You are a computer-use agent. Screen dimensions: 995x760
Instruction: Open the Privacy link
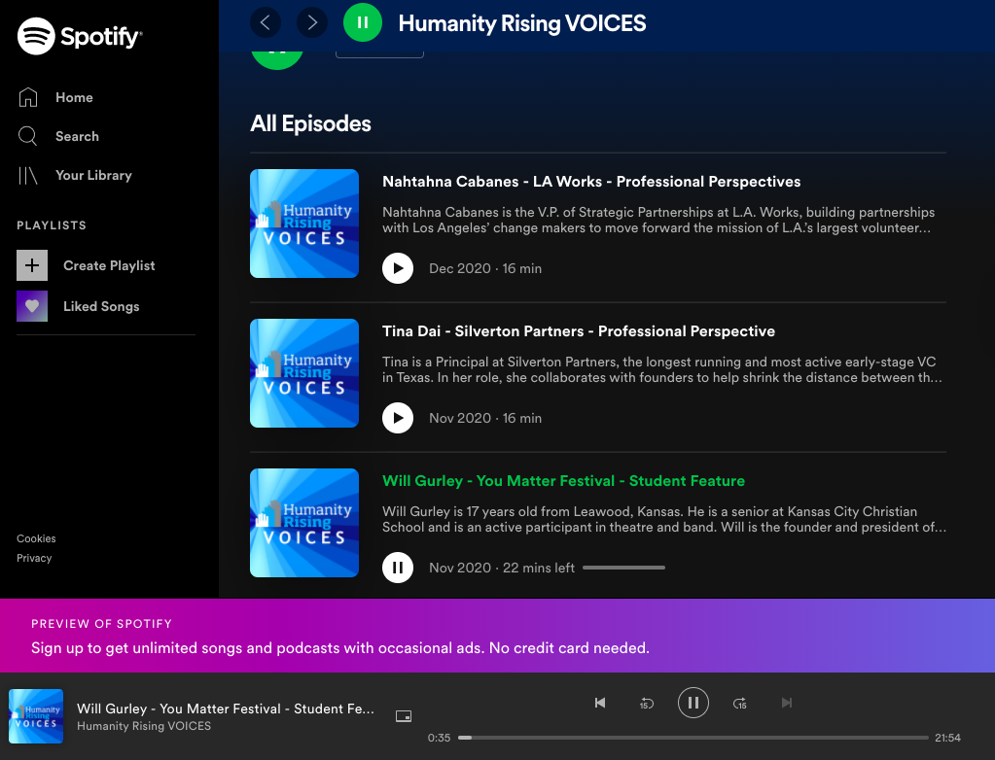click(34, 559)
